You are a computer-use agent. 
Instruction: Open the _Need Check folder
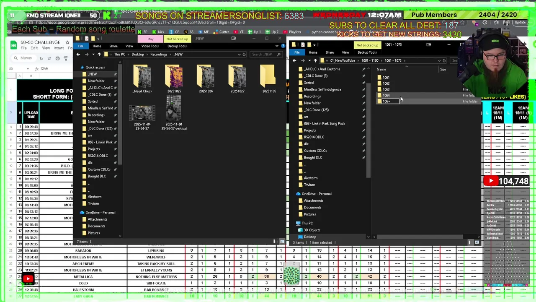point(142,79)
